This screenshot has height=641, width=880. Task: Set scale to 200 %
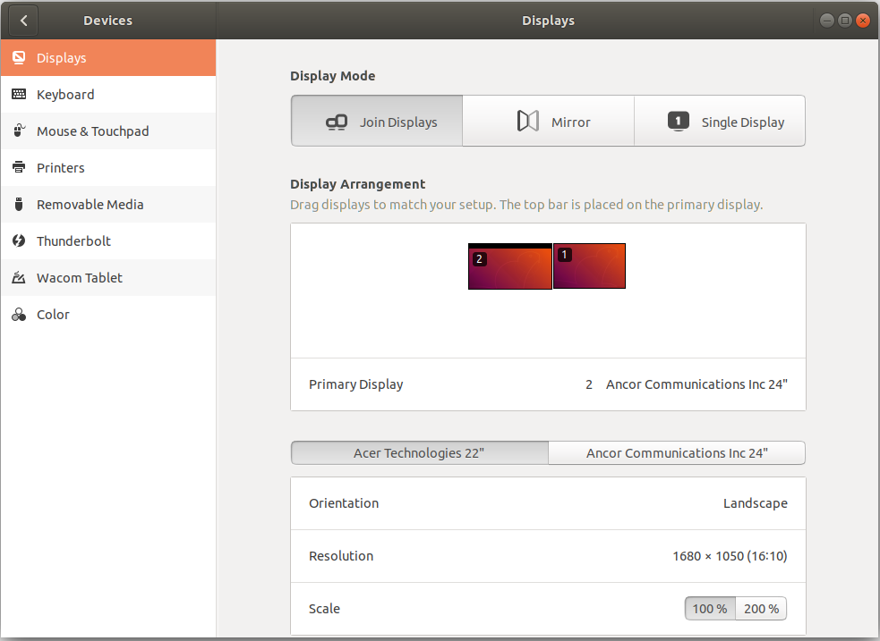click(x=761, y=609)
